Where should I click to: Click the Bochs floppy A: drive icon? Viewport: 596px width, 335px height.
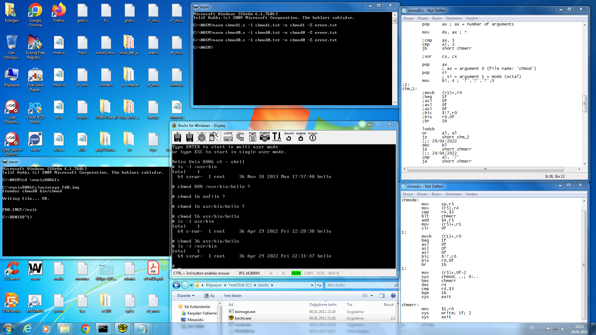coord(178,136)
